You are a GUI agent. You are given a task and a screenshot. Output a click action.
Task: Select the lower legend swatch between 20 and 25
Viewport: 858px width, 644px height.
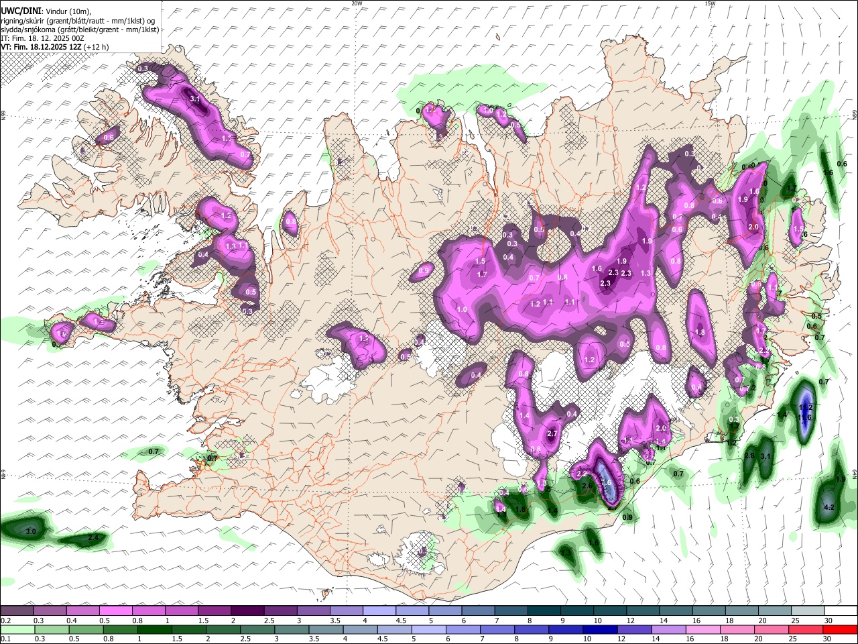(772, 630)
